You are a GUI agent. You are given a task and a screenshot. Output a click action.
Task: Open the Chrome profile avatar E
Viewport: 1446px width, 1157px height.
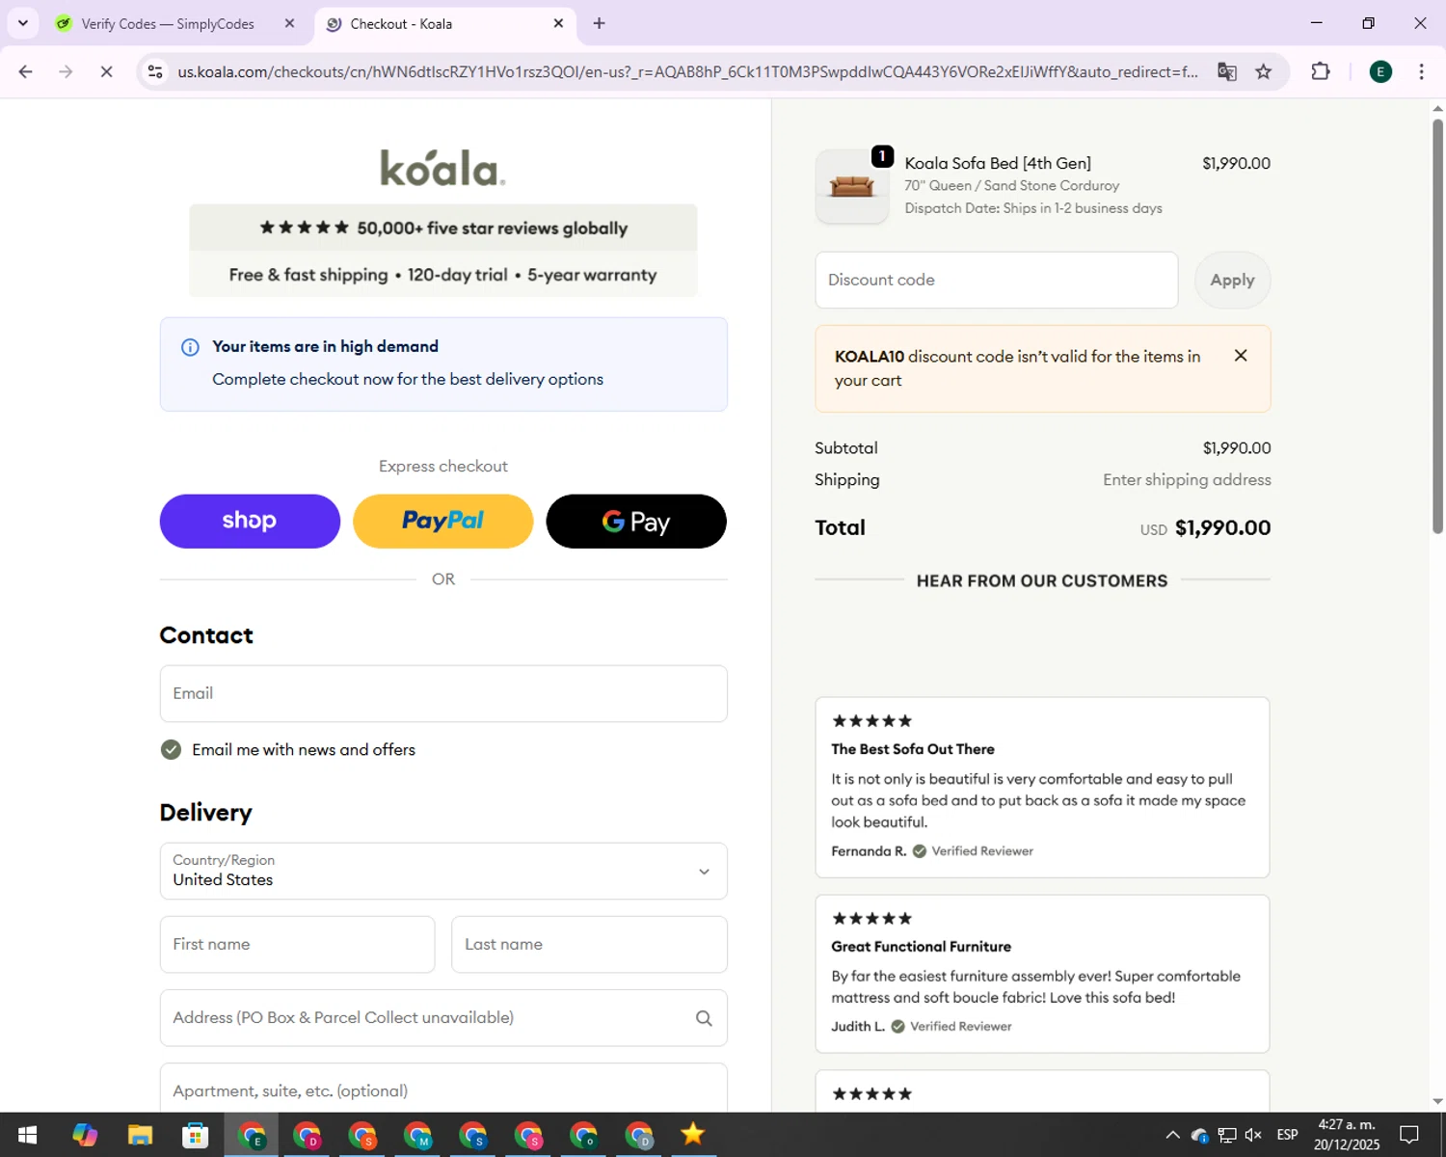(x=1380, y=71)
